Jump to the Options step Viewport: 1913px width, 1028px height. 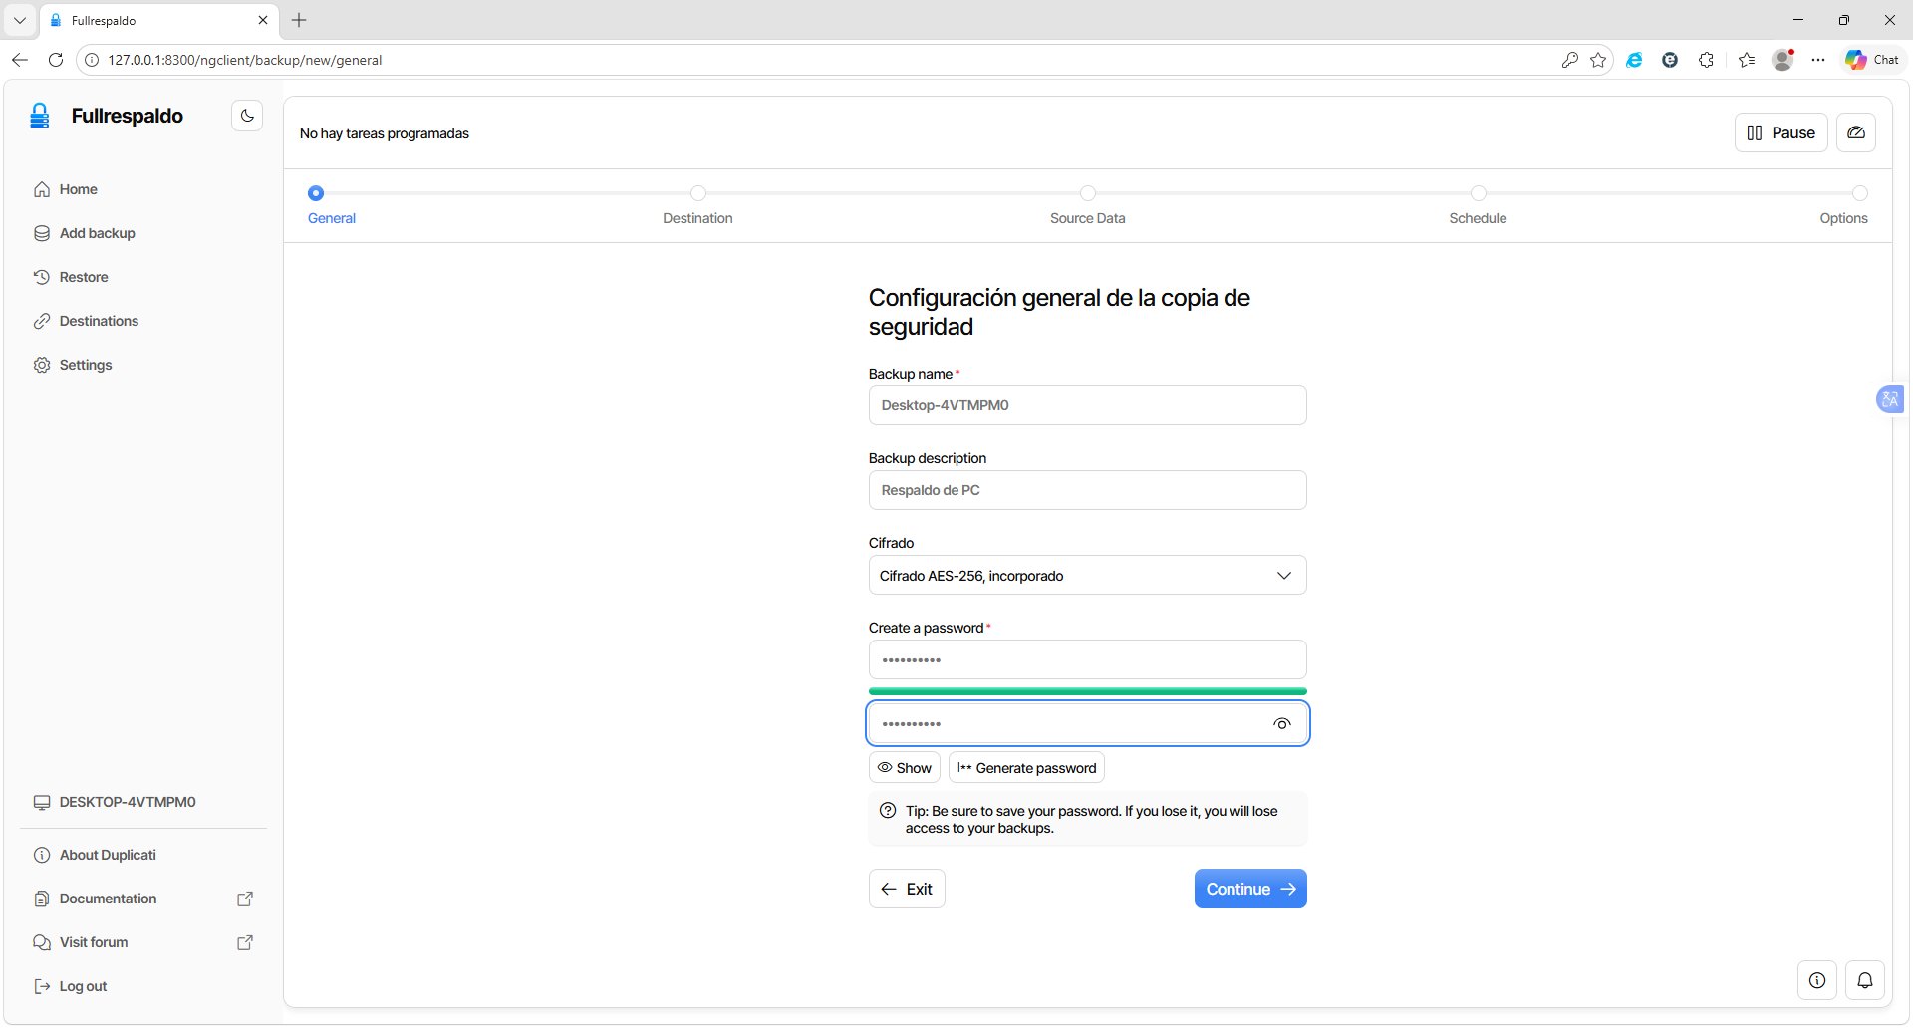pyautogui.click(x=1844, y=205)
